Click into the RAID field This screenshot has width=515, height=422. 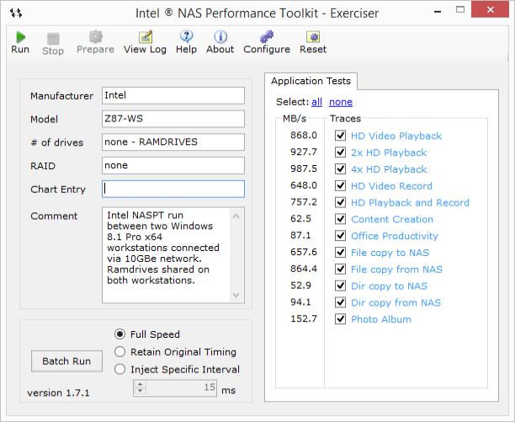173,165
